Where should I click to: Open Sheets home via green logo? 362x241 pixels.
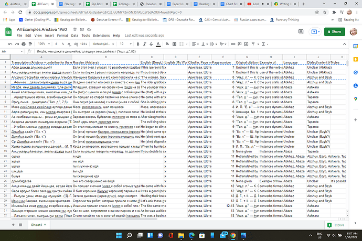click(x=8, y=32)
